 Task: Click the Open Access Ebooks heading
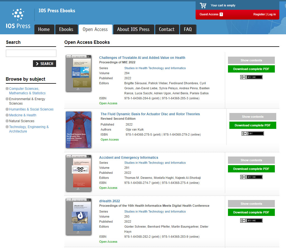87,42
